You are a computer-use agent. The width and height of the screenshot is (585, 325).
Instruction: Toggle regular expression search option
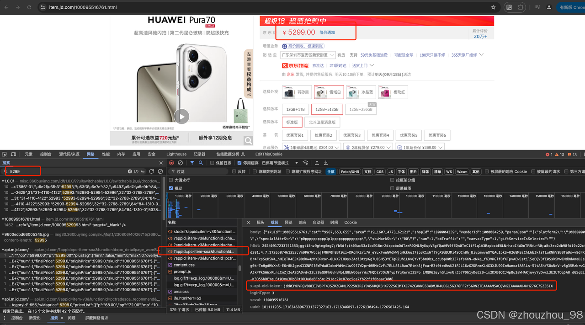tap(136, 171)
